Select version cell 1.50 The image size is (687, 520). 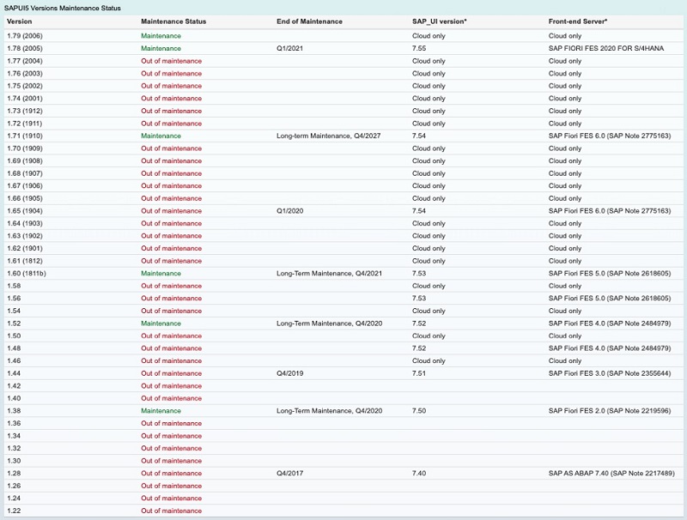point(14,336)
